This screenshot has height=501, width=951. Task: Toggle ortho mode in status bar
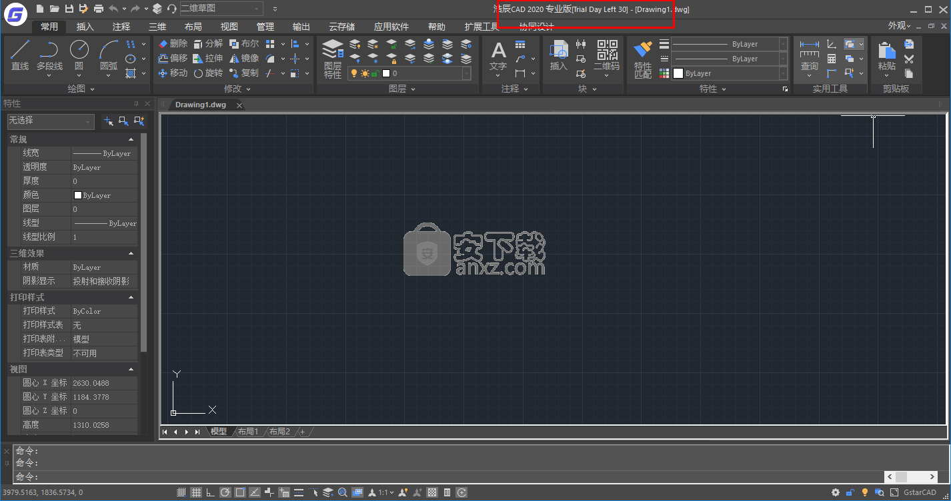coord(211,492)
